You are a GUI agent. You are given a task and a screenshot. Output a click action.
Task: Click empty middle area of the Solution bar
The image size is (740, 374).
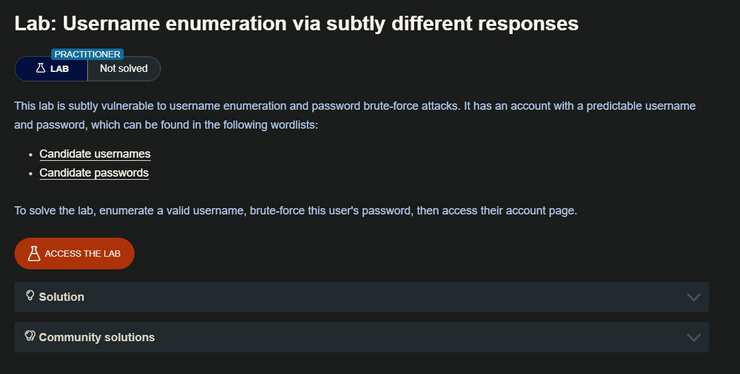379,297
